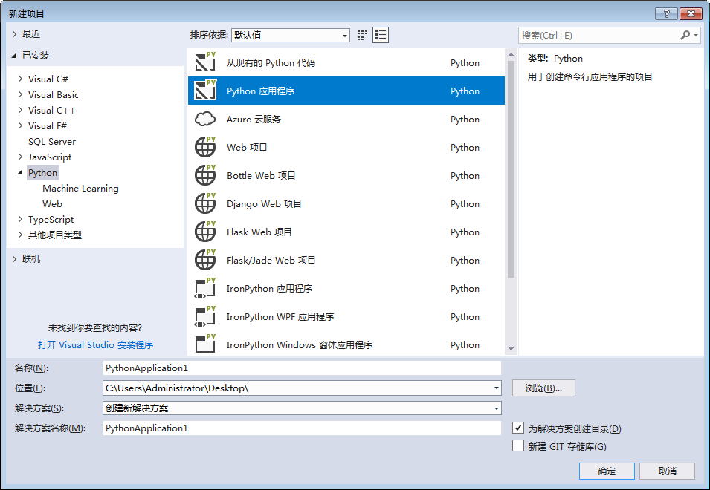
Task: Select the IronPython WPF 应用程序 template name
Action: click(280, 316)
